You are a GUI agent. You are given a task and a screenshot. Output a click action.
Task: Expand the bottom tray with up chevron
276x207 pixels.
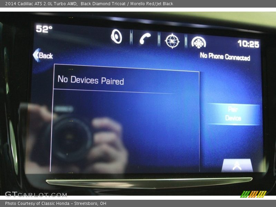click(237, 166)
